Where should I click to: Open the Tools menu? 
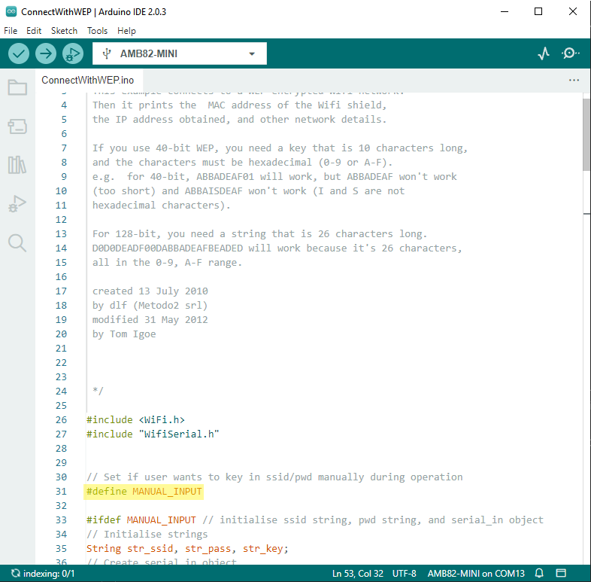(x=97, y=31)
